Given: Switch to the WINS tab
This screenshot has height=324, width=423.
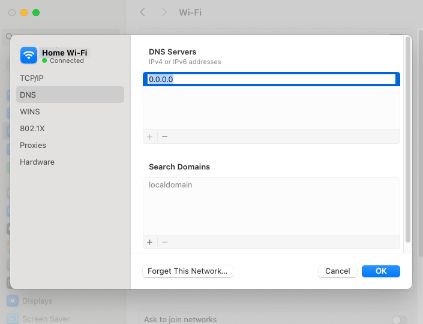Looking at the screenshot, I should [30, 111].
